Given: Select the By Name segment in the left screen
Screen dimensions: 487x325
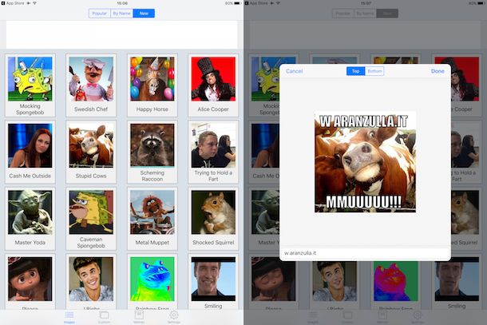Looking at the screenshot, I should [121, 14].
